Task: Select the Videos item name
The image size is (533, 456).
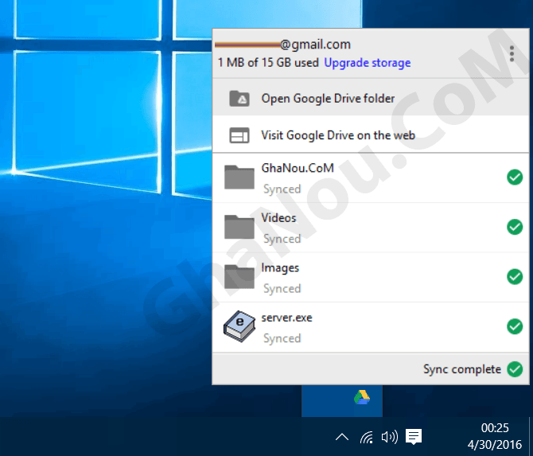Action: point(278,218)
